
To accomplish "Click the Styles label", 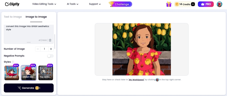I will pos(7,62).
